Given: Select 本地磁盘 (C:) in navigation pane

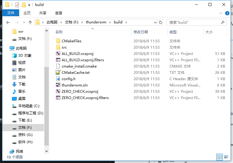Looking at the screenshot, I should pyautogui.click(x=29, y=106).
